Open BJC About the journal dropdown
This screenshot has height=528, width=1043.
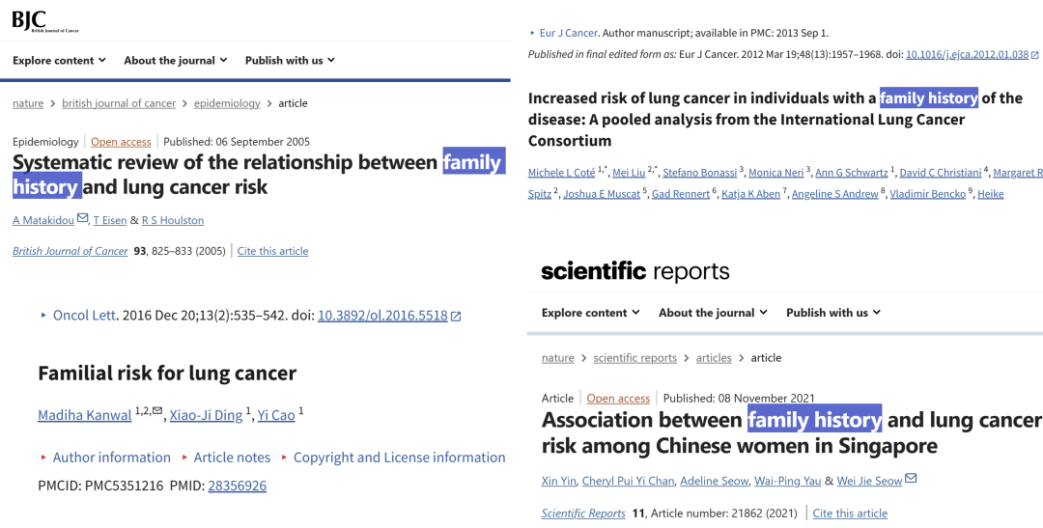pyautogui.click(x=175, y=60)
